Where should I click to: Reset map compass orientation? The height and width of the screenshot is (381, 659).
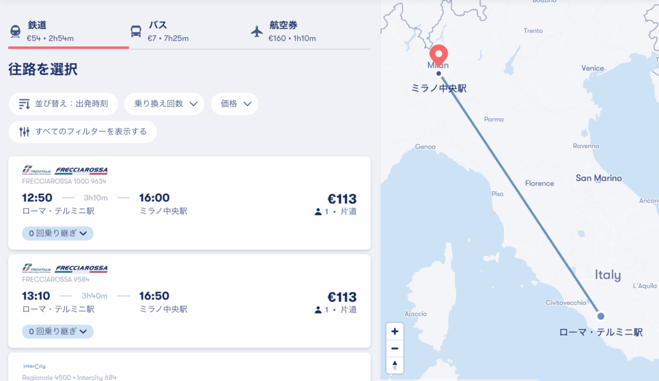click(x=394, y=365)
